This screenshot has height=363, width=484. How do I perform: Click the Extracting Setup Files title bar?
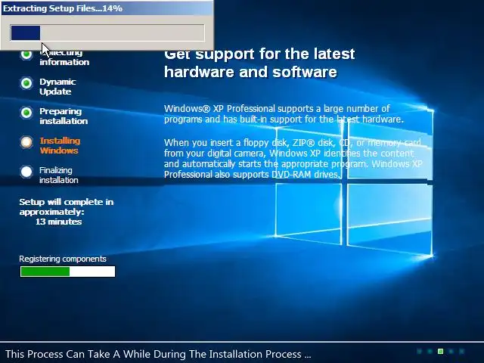pos(107,8)
